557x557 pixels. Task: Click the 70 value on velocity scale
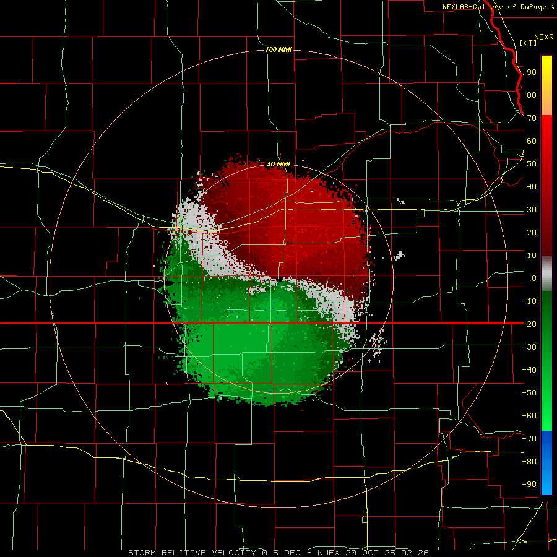(532, 118)
